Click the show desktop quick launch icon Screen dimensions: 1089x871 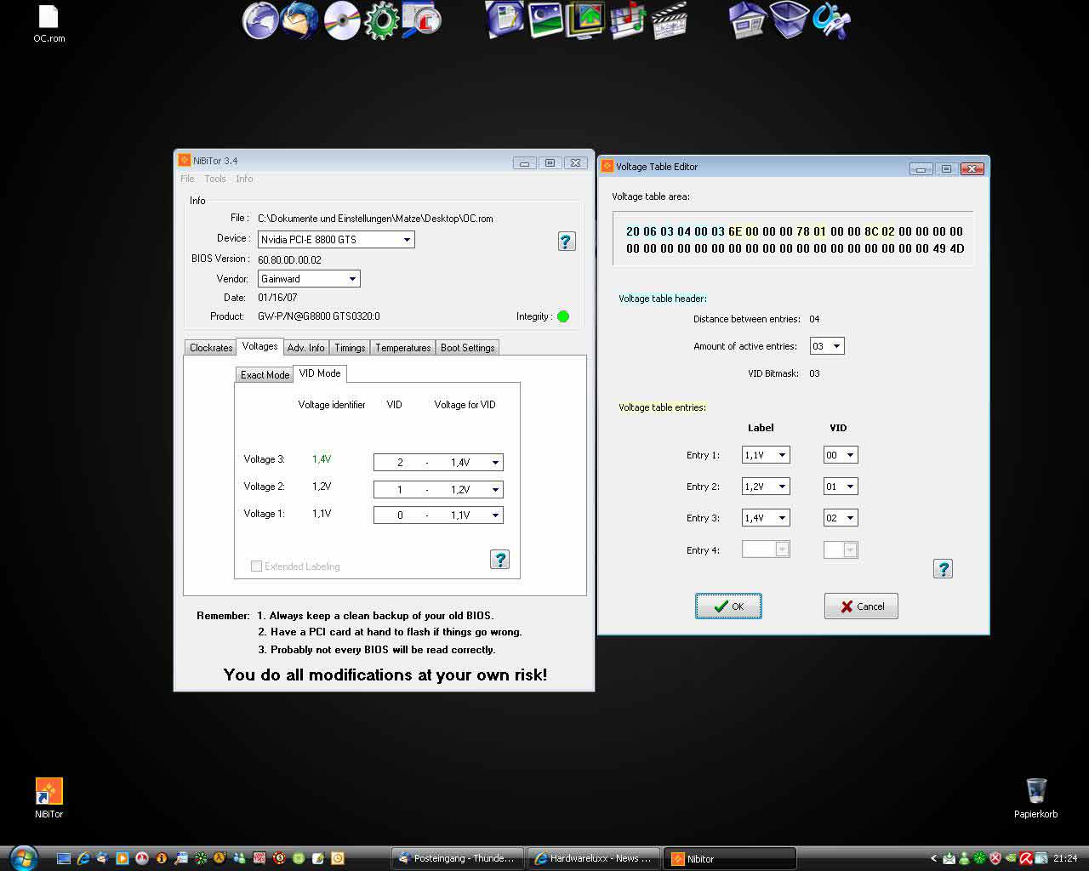coord(64,858)
